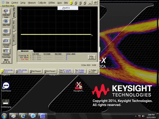Toggle channel 3 in the menu bar

[80, 3]
